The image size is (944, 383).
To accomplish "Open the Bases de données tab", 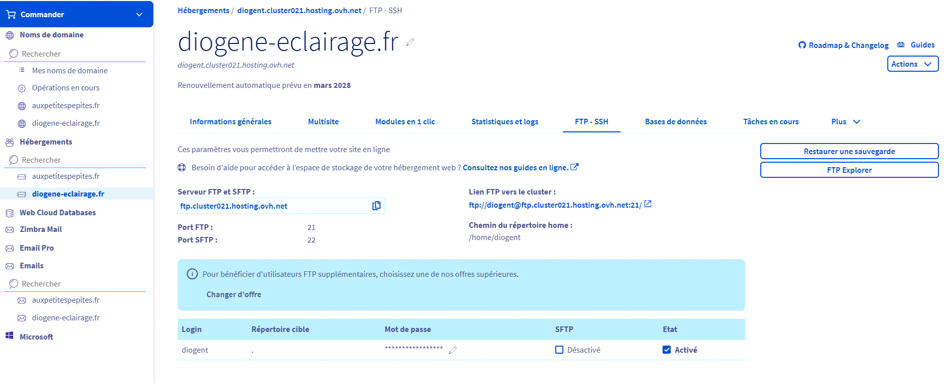I will (x=676, y=122).
